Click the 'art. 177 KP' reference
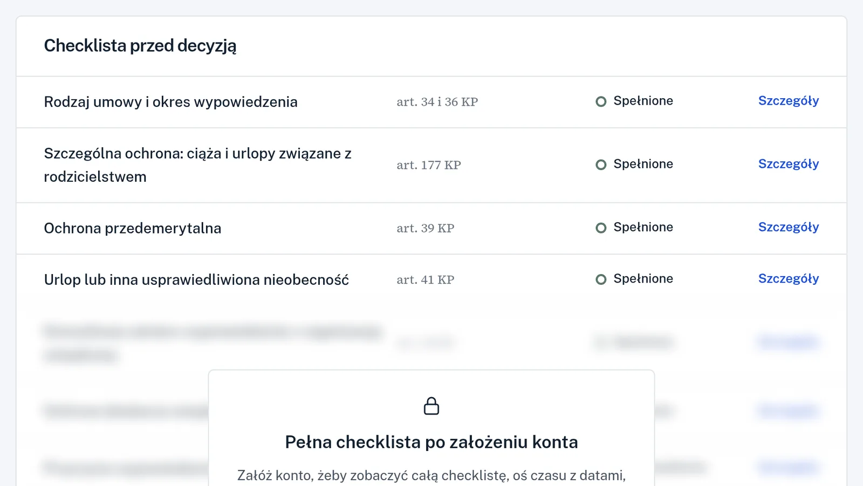Screen dimensions: 863x486 pyautogui.click(x=429, y=165)
